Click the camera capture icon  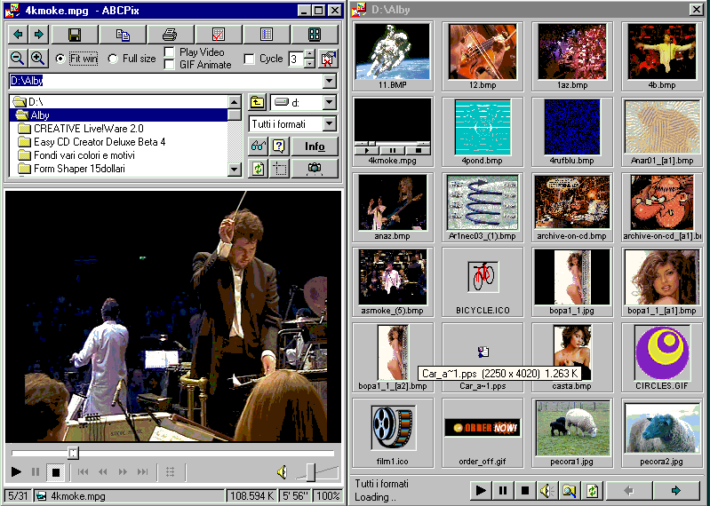314,168
